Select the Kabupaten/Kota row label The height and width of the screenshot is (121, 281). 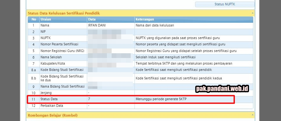(53, 64)
